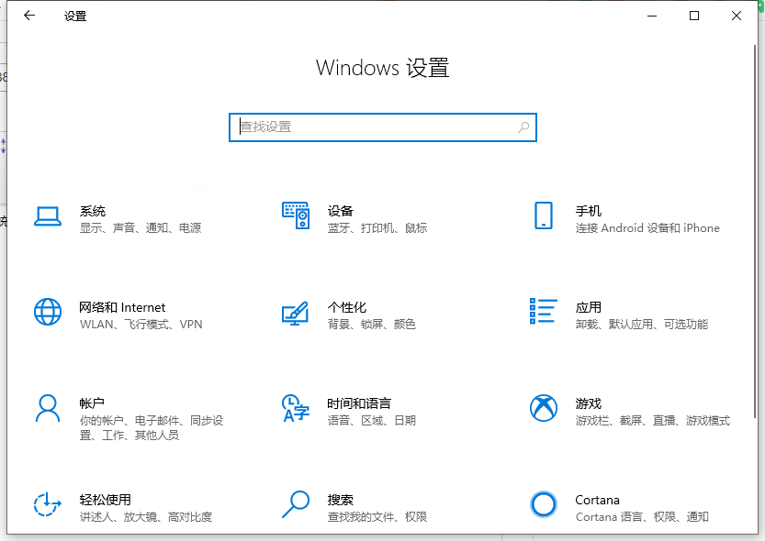Image resolution: width=765 pixels, height=541 pixels.
Task: Click the 时间和语言 clock icon
Action: [296, 408]
